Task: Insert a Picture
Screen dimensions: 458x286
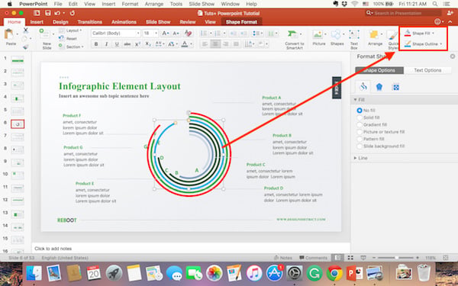Action: coord(318,38)
